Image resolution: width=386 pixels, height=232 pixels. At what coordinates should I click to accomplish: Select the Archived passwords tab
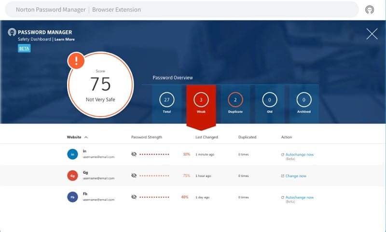point(304,104)
